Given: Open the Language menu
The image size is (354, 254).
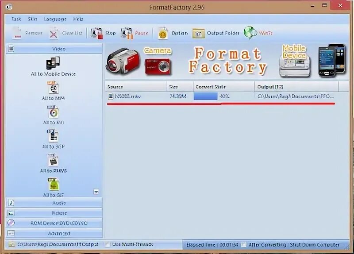Looking at the screenshot, I should click(55, 19).
